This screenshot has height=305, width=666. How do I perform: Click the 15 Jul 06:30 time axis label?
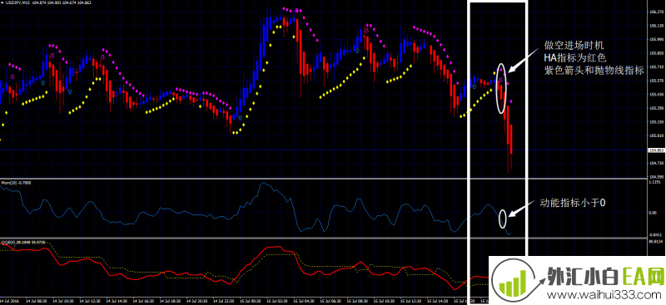point(331,301)
